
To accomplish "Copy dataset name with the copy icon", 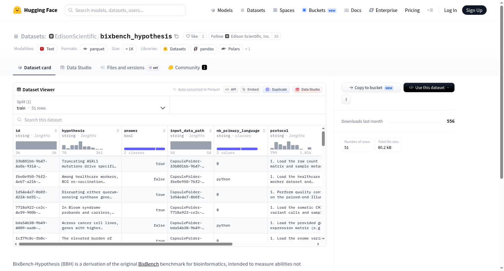I will click(176, 37).
